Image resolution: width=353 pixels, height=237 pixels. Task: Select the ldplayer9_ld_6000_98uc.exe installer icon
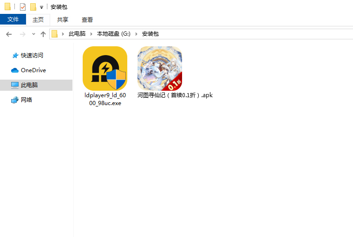coord(105,69)
